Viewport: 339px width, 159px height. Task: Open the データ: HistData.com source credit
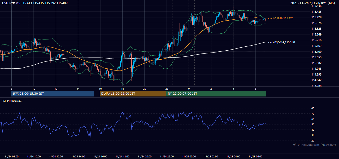315,145
